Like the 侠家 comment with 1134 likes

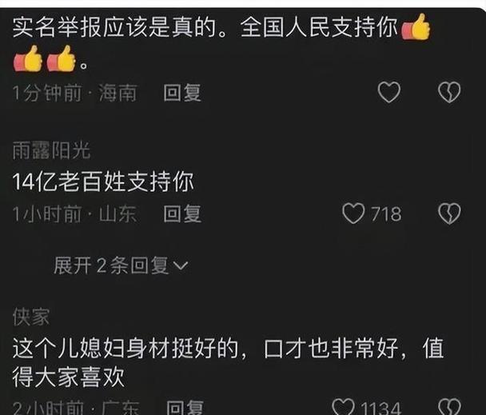coord(343,407)
